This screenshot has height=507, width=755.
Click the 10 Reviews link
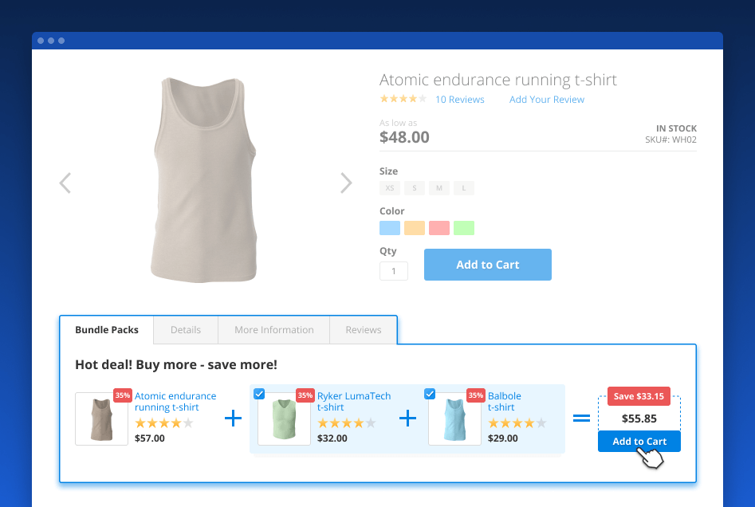[460, 100]
